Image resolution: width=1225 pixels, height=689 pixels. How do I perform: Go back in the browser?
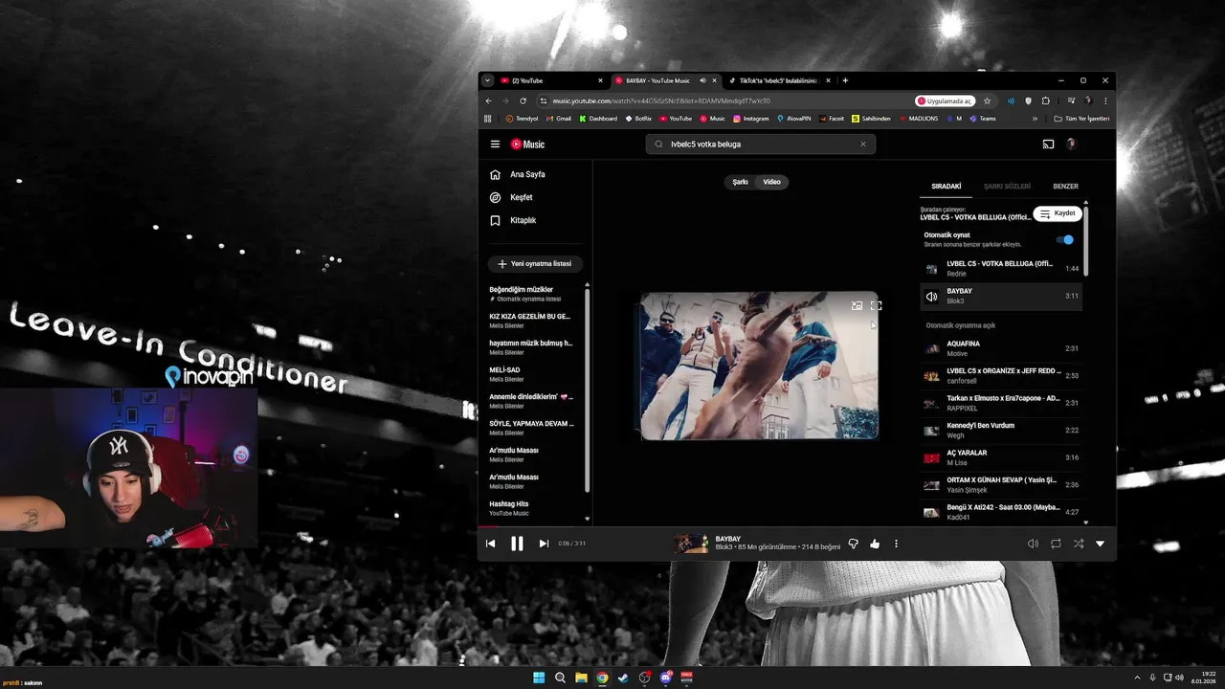[x=488, y=100]
